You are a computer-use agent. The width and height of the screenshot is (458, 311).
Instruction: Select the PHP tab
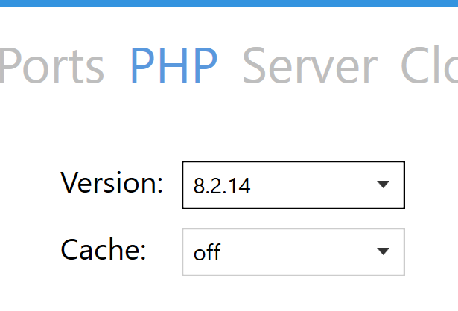(174, 65)
